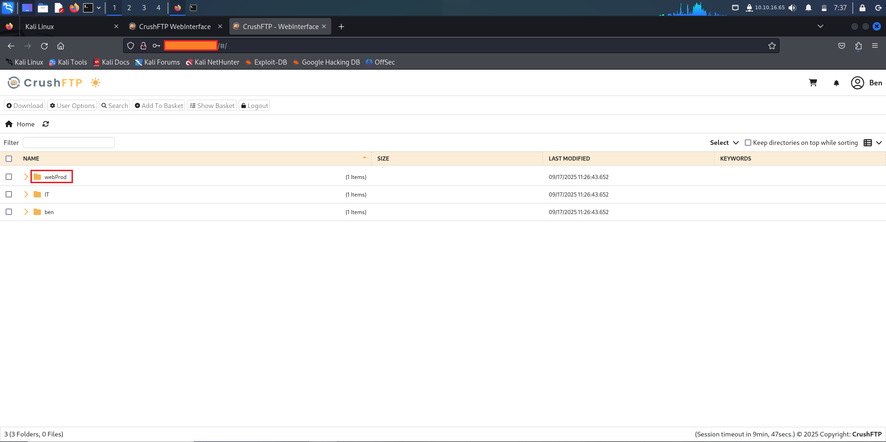Open the volume control in system tray

click(x=792, y=8)
